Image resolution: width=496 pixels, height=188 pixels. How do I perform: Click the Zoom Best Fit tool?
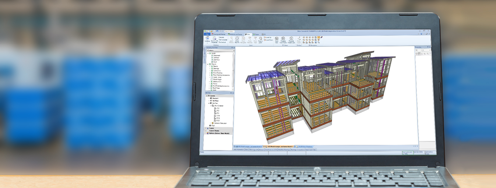(237, 40)
